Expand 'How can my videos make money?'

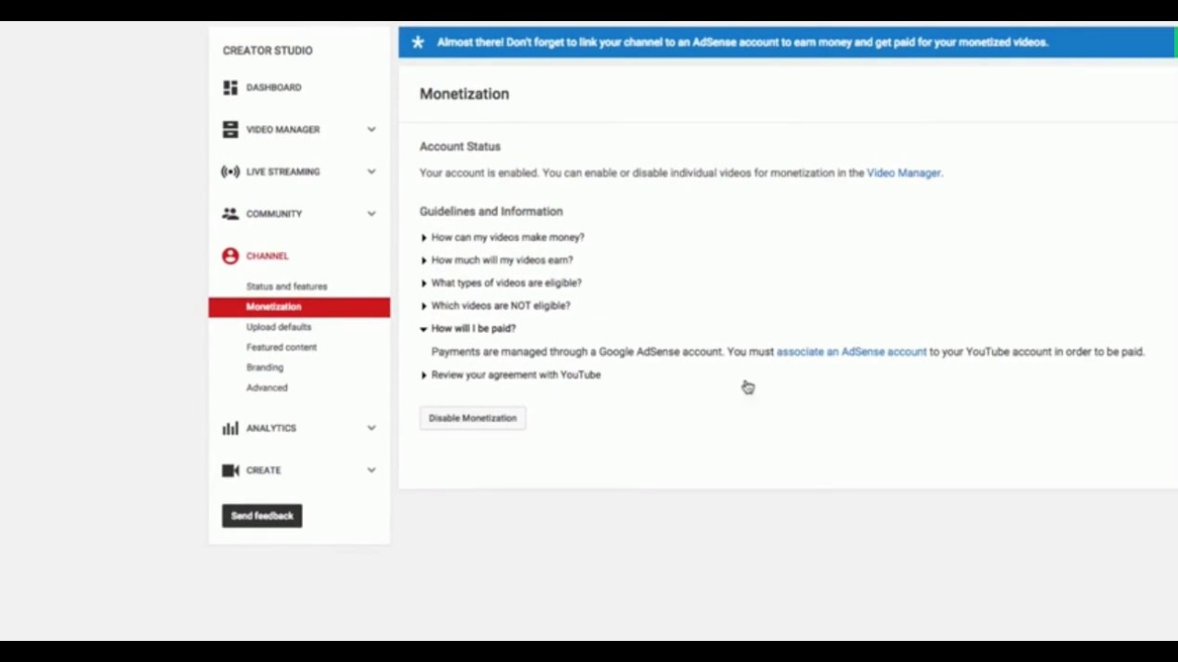coord(502,237)
